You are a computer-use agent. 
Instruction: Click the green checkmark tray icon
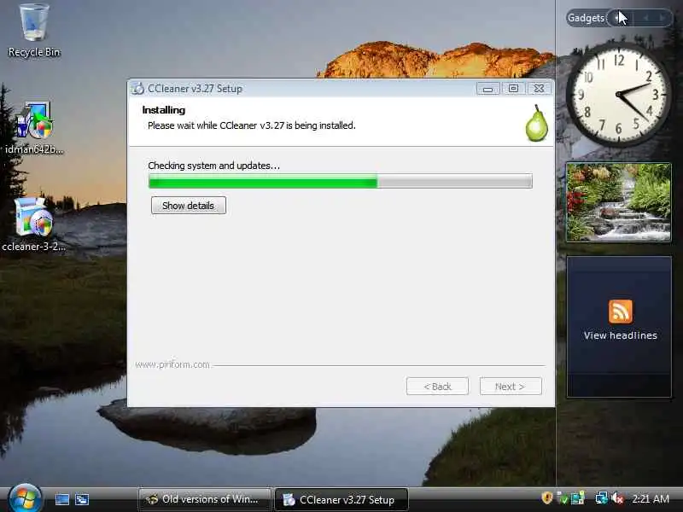point(563,498)
